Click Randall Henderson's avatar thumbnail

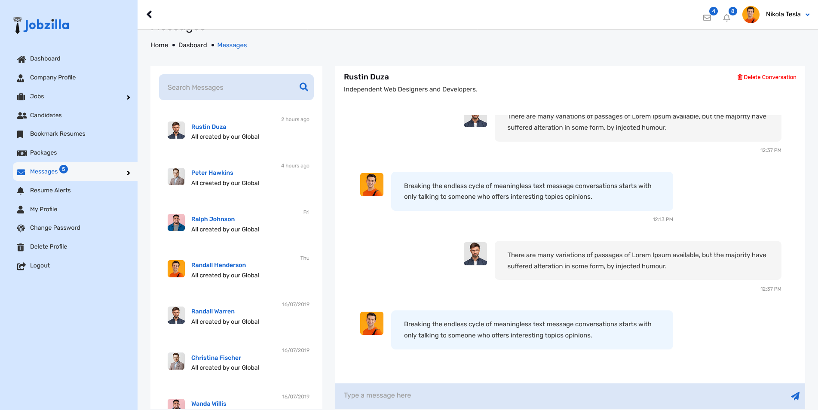(x=176, y=269)
